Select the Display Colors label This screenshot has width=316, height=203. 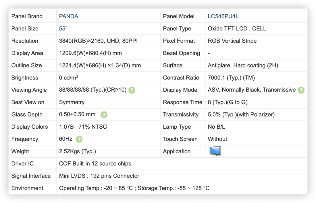pos(30,127)
